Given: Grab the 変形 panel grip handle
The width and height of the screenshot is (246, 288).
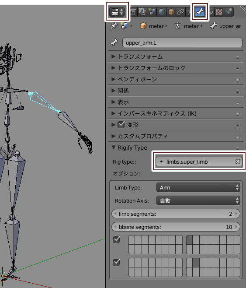Looking at the screenshot, I should [x=238, y=126].
